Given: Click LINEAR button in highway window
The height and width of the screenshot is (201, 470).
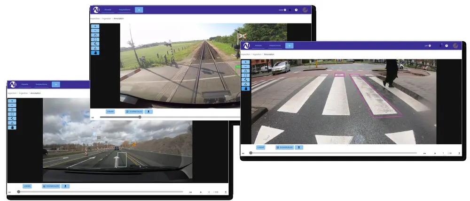Looking at the screenshot, I should point(27,186).
